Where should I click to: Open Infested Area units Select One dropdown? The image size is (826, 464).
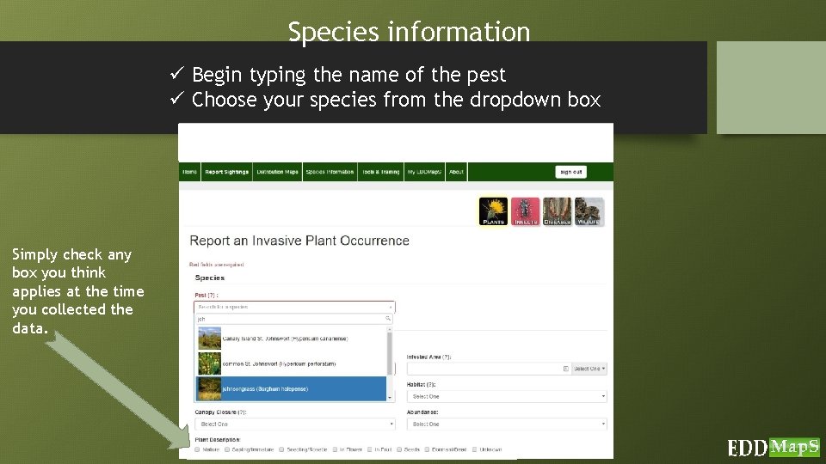pyautogui.click(x=589, y=369)
